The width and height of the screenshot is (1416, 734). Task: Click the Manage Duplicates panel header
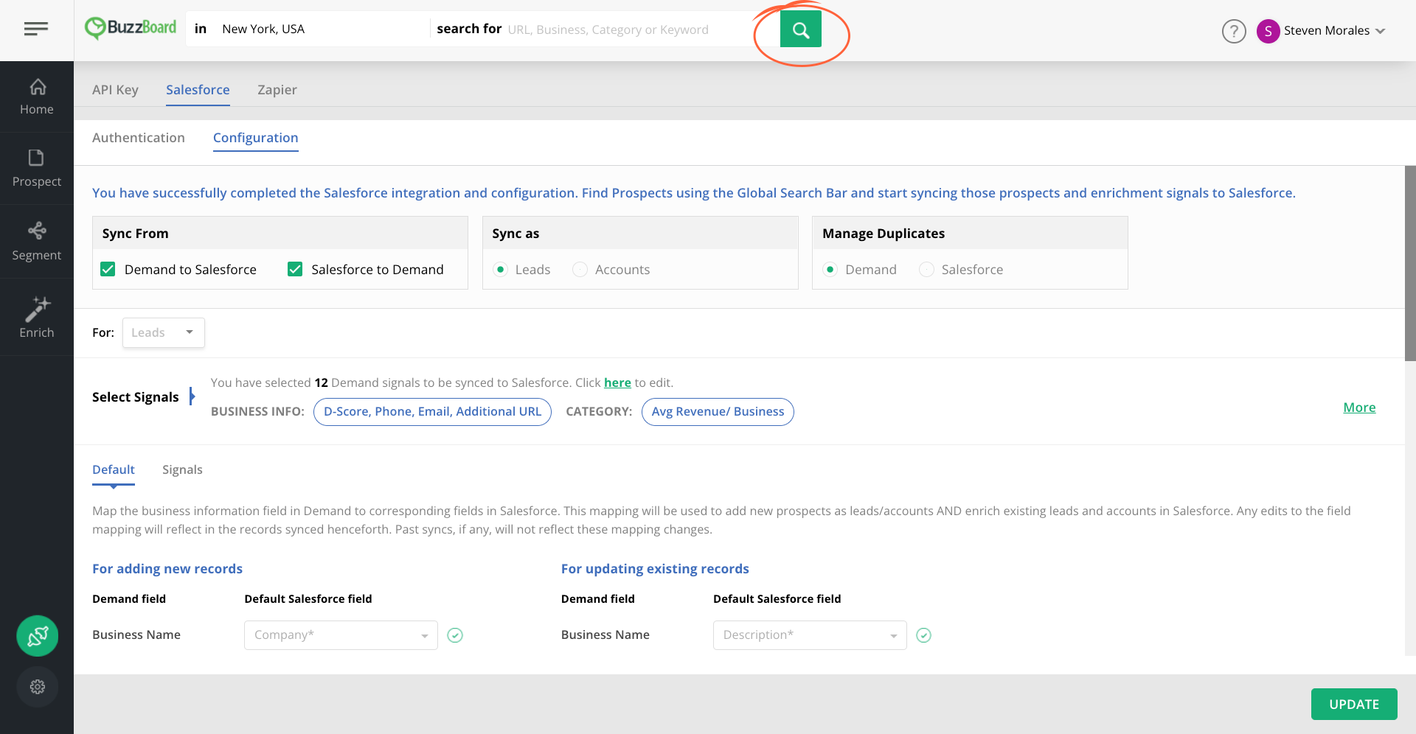[x=970, y=234]
